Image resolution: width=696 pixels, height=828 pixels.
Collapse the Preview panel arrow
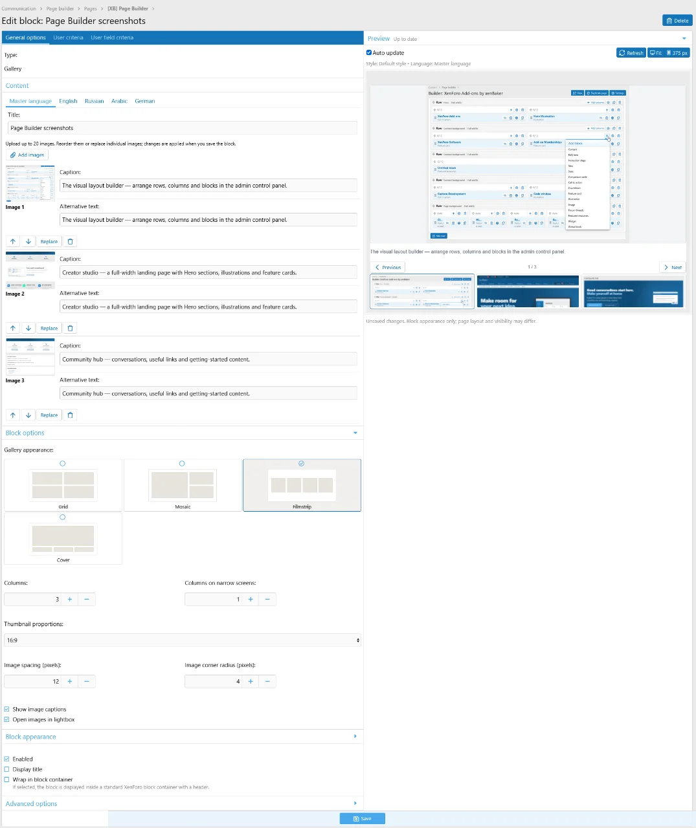[x=684, y=39]
